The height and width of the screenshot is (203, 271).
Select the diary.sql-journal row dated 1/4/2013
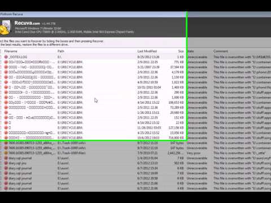pos(135,158)
